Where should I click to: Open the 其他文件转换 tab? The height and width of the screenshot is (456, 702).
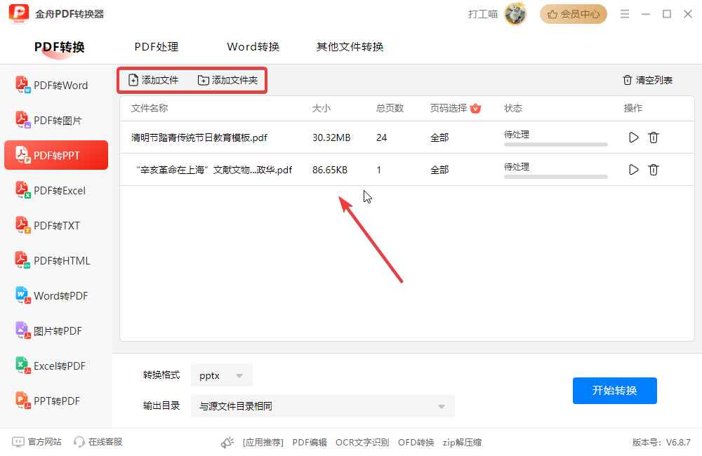[x=350, y=46]
